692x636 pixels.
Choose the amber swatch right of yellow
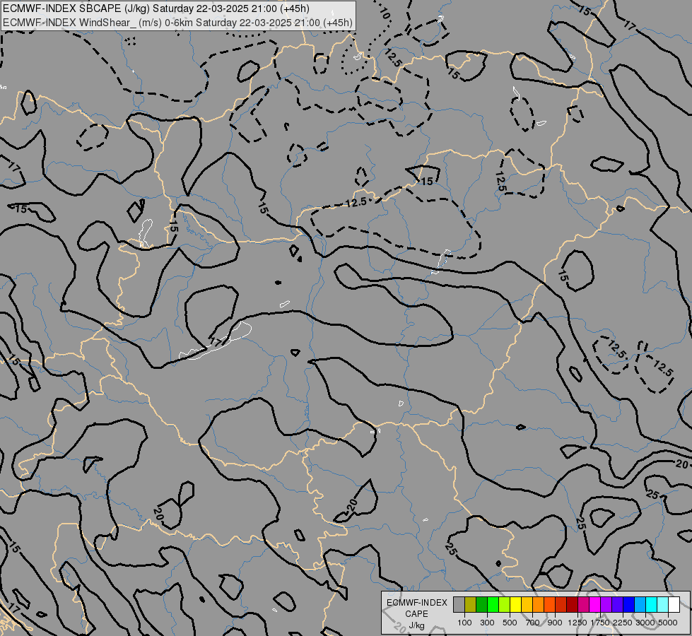click(x=527, y=605)
